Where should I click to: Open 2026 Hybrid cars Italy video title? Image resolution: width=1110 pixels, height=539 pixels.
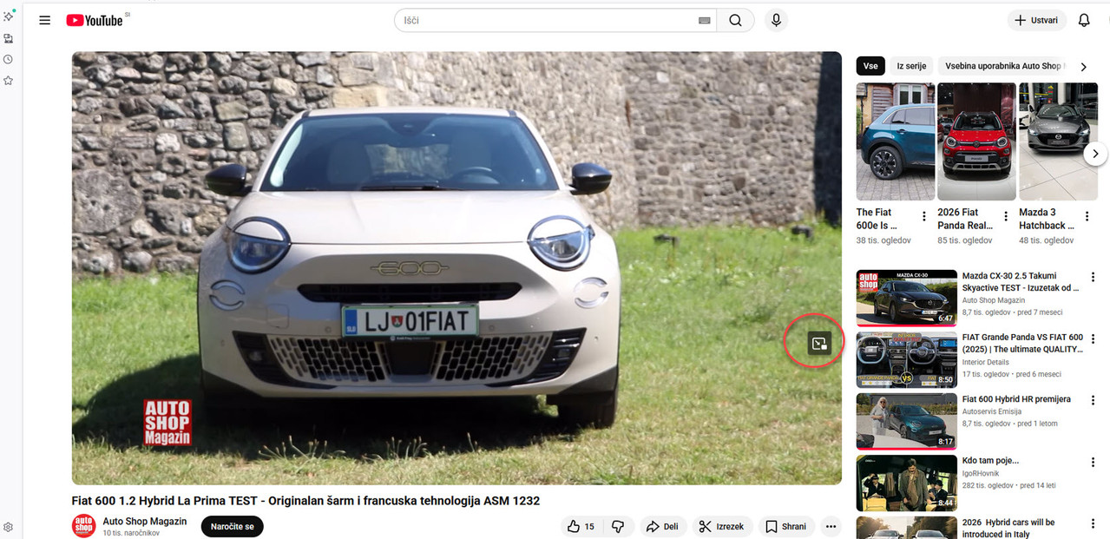[x=1008, y=528]
